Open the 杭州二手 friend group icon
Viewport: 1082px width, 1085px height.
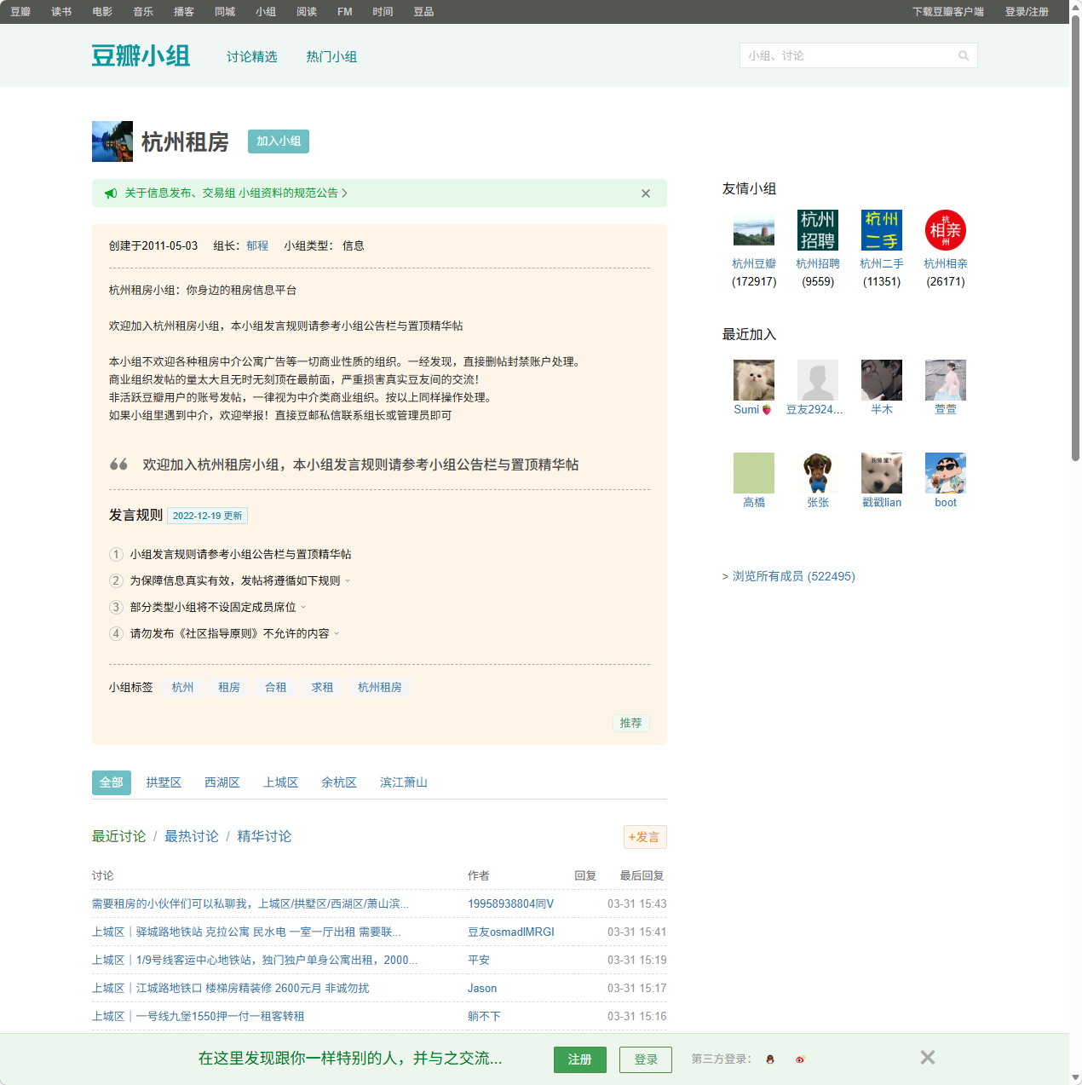pos(881,230)
